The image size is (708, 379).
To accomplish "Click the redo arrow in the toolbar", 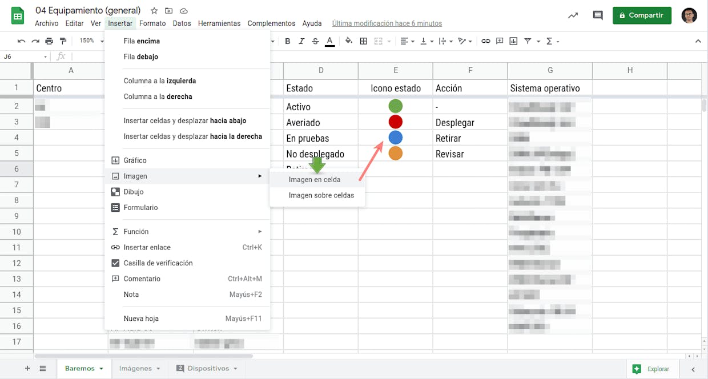I will (x=35, y=41).
